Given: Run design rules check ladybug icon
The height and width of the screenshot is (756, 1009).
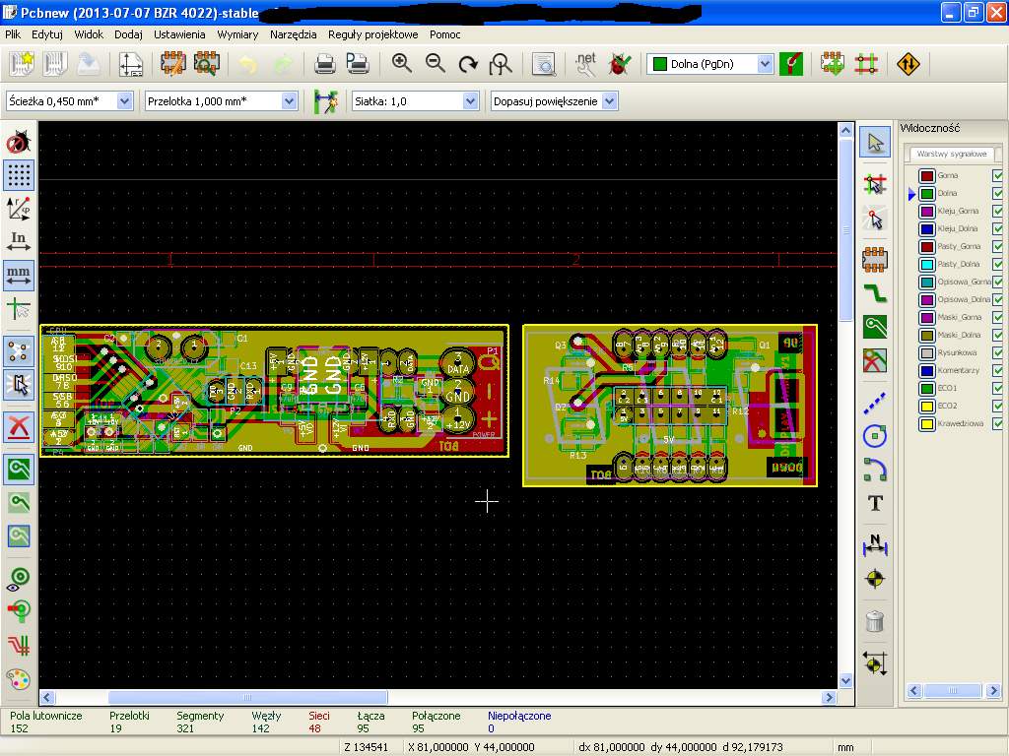Looking at the screenshot, I should [x=620, y=64].
